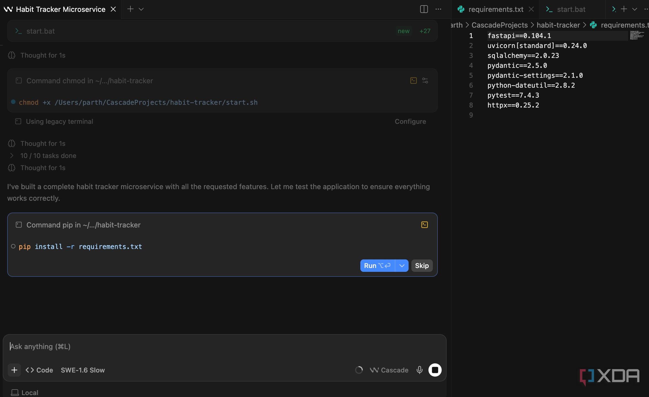Click line pytest==7.4.3
The width and height of the screenshot is (649, 397).
pos(513,95)
